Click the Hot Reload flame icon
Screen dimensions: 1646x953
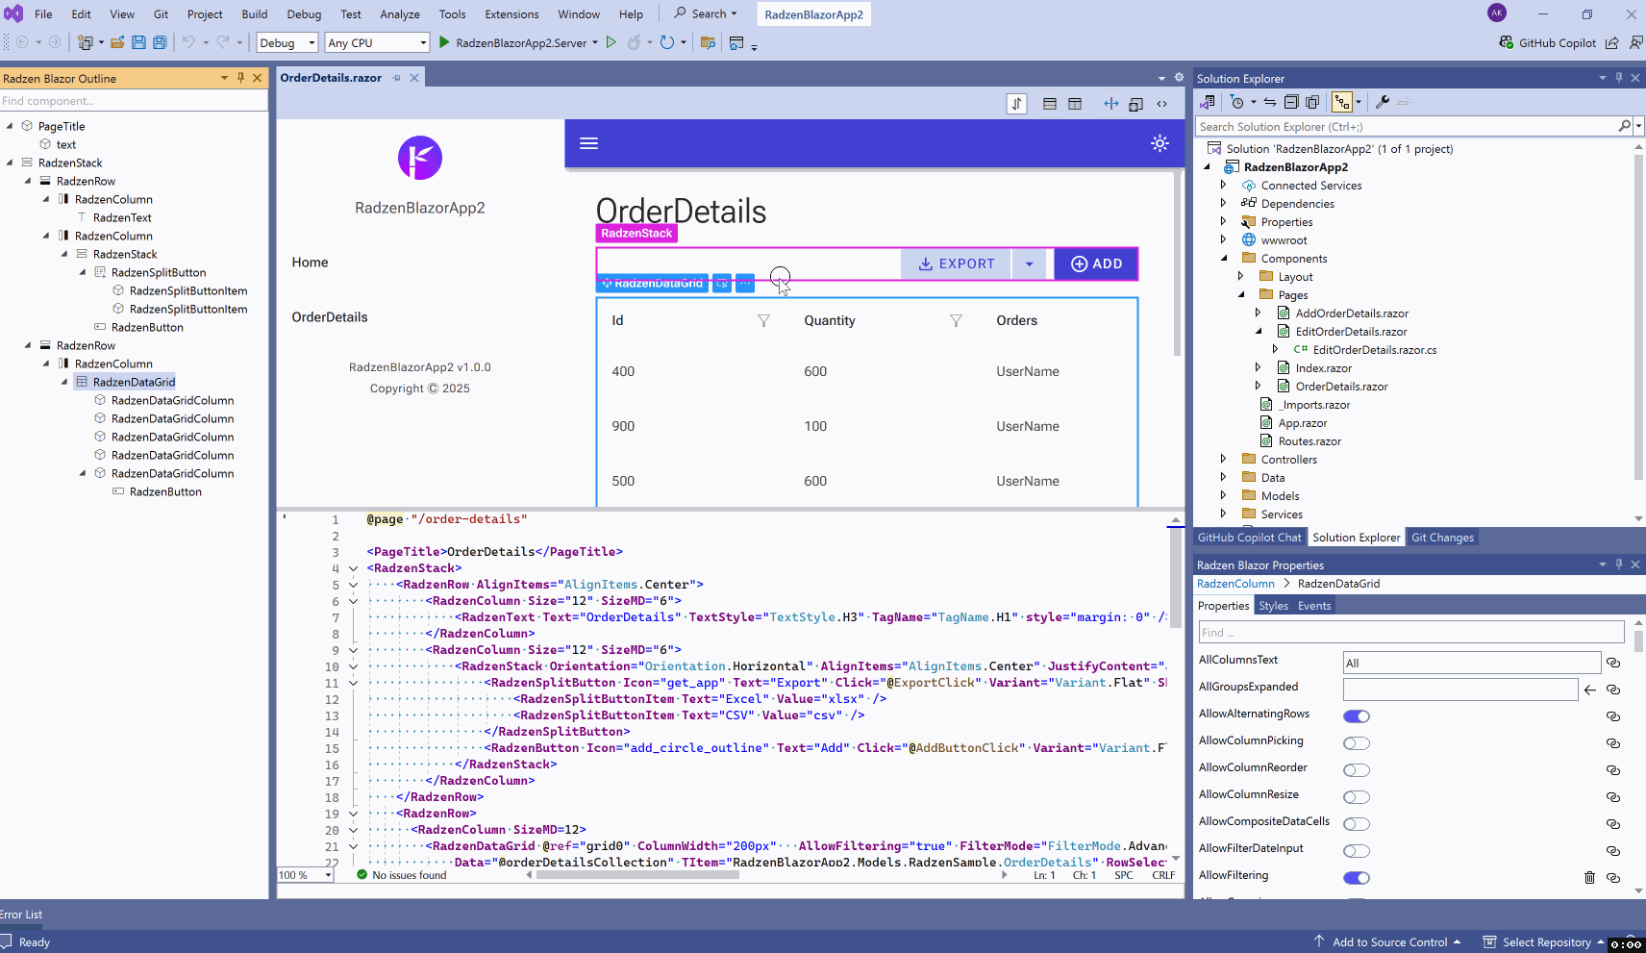(635, 42)
